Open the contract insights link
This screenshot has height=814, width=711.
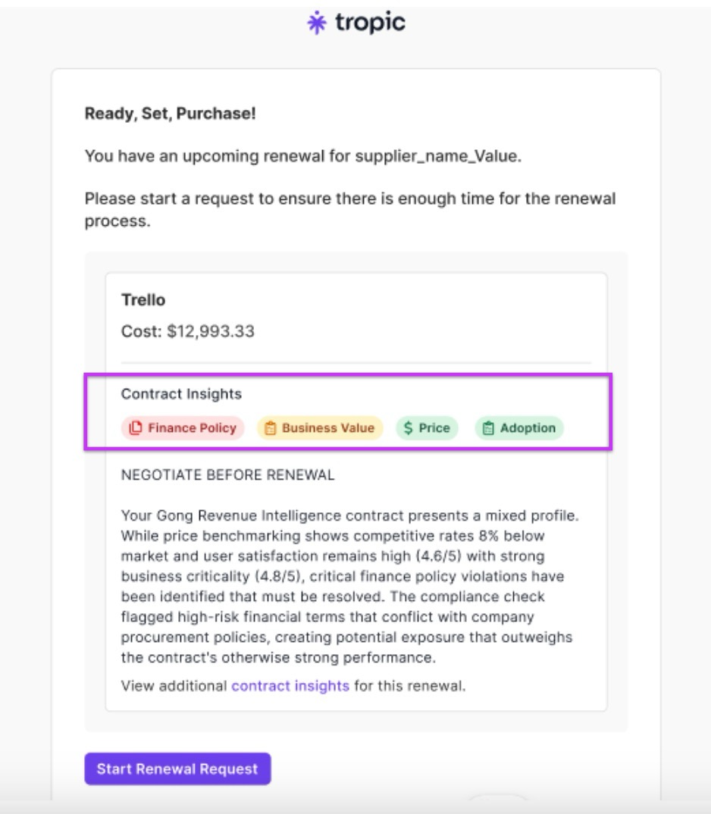[x=290, y=687]
